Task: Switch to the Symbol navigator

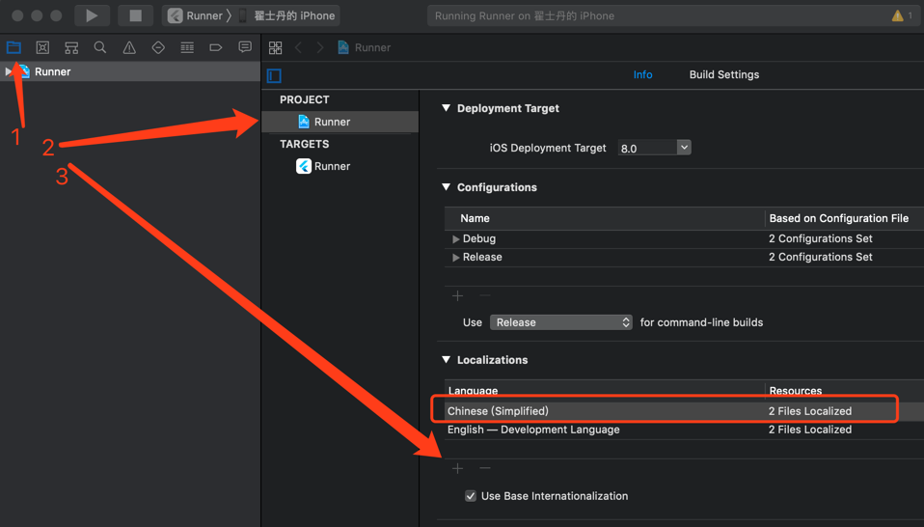Action: [71, 47]
